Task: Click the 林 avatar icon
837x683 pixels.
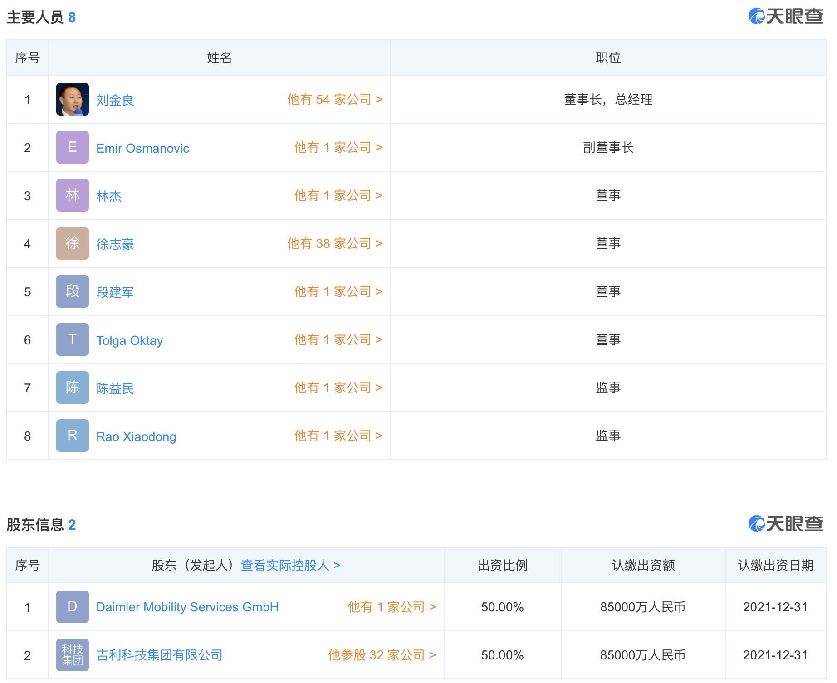Action: [x=72, y=195]
